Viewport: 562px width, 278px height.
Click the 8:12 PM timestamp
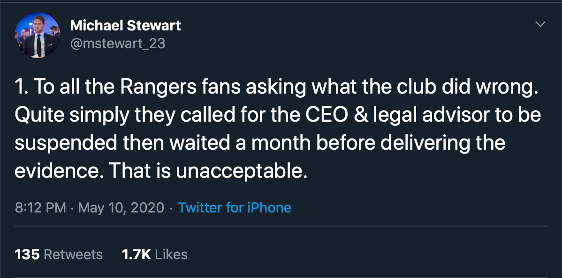click(40, 207)
